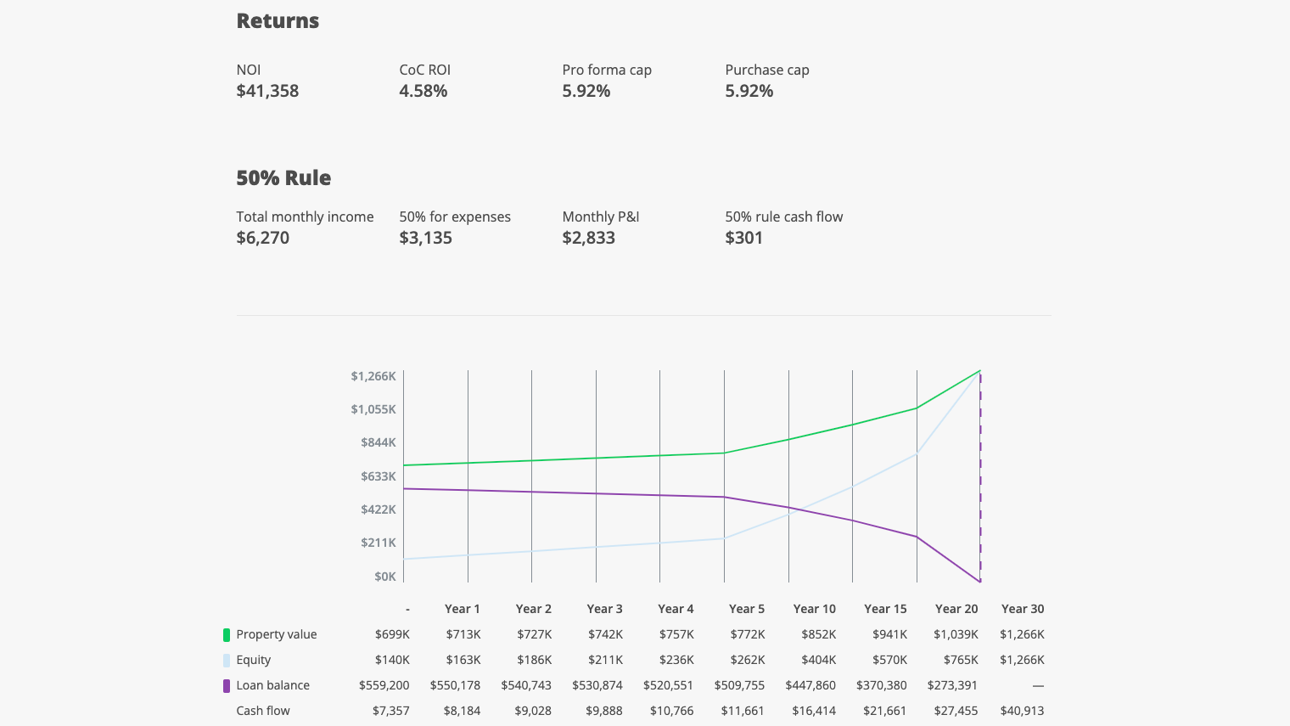The image size is (1290, 726).
Task: Click the Year 3 column header
Action: coord(605,609)
